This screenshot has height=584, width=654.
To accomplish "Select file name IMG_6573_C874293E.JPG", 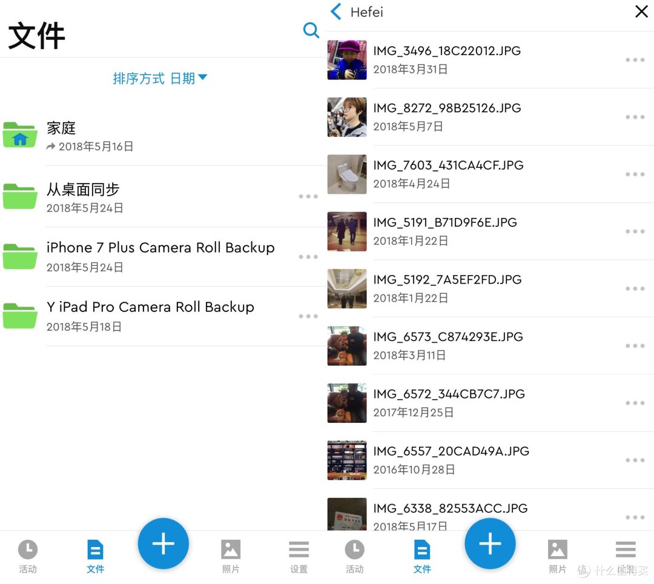I will [x=448, y=337].
